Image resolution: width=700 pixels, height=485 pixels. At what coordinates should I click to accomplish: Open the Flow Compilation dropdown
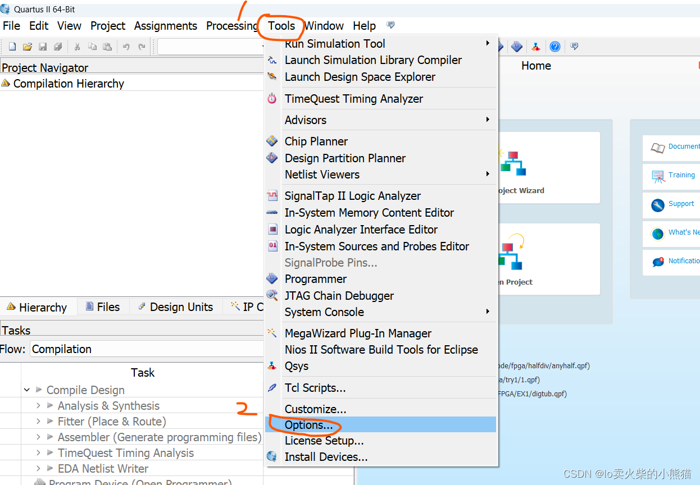146,349
